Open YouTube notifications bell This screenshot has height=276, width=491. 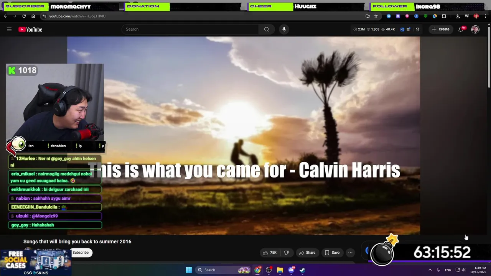pyautogui.click(x=461, y=30)
